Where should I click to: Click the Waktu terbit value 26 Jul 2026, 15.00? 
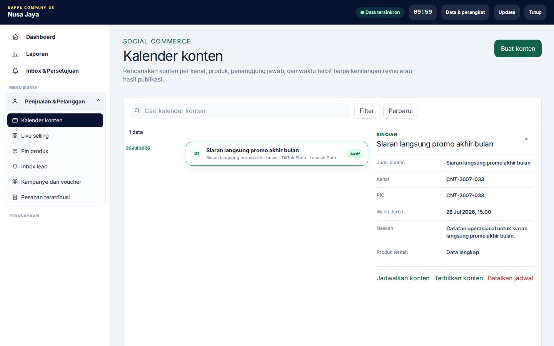point(469,212)
